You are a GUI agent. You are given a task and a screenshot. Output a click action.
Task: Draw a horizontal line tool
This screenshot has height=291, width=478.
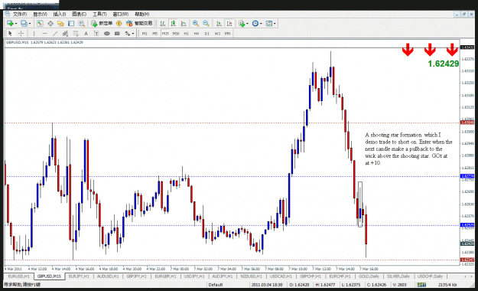(x=44, y=33)
